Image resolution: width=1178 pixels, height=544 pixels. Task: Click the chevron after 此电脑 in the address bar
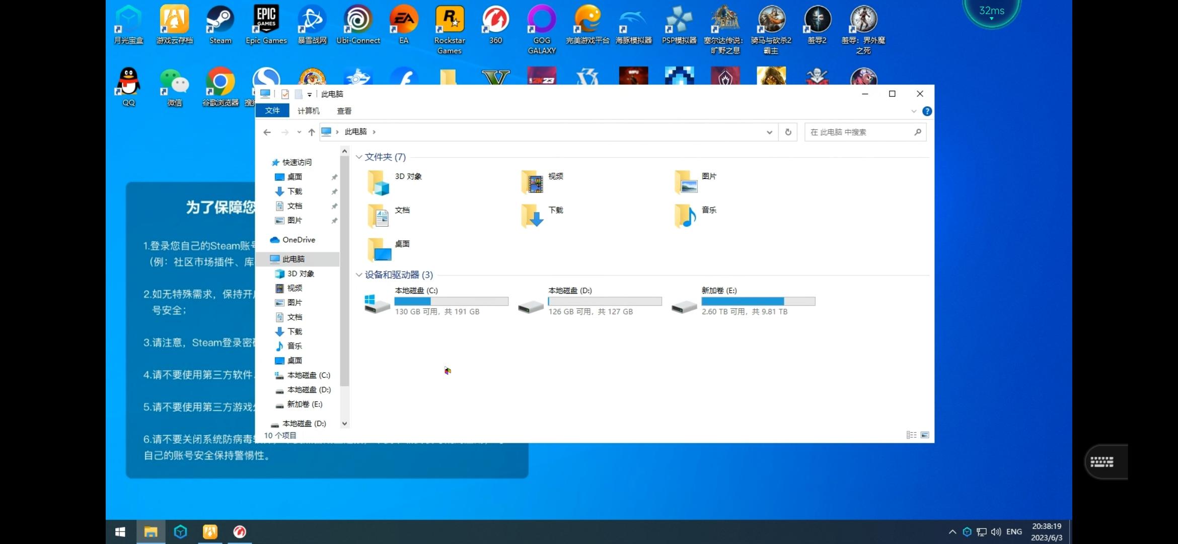pyautogui.click(x=374, y=132)
